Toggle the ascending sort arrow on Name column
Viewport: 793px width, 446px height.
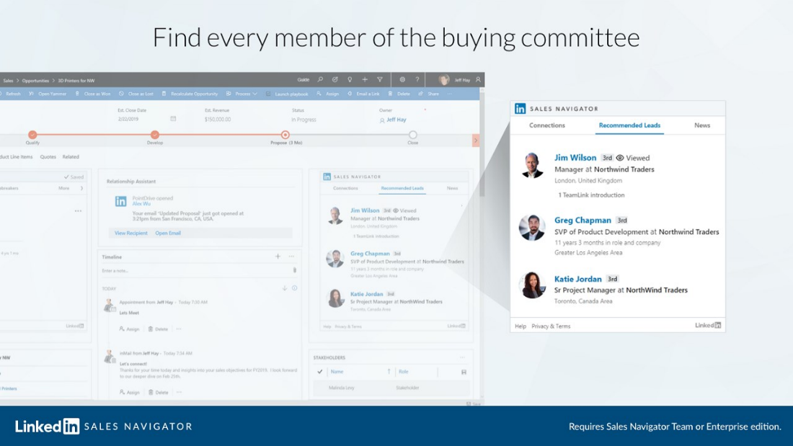coord(389,371)
